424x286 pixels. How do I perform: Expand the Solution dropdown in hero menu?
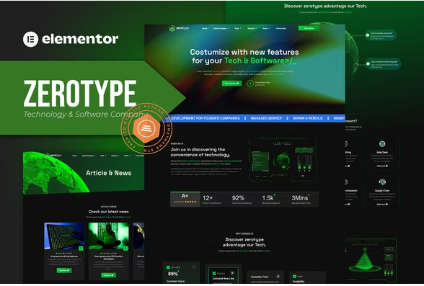[x=252, y=28]
